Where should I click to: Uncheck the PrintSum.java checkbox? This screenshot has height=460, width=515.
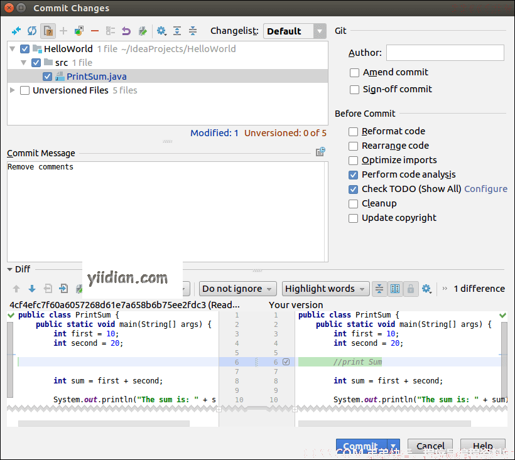click(47, 77)
